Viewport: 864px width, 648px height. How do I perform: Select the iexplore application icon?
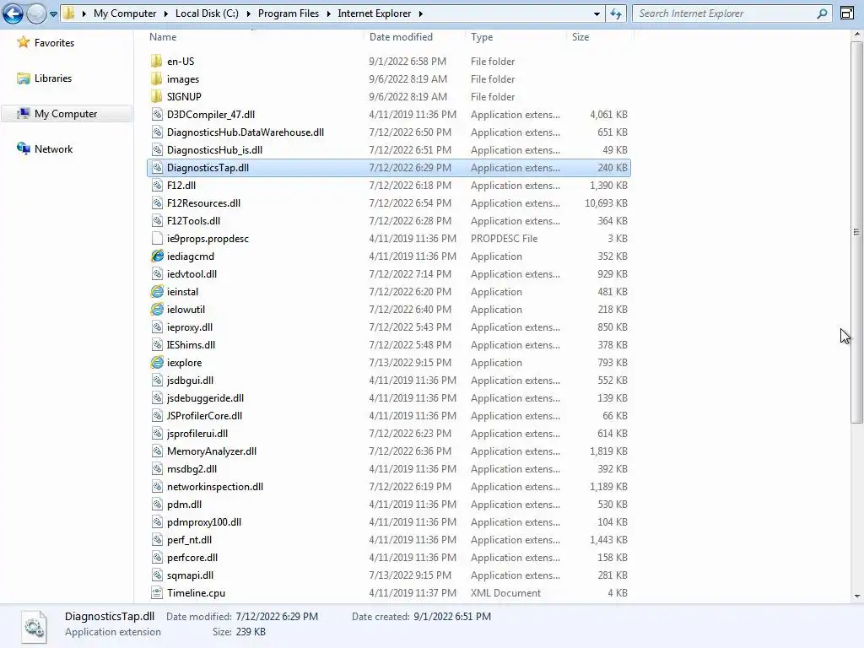157,363
